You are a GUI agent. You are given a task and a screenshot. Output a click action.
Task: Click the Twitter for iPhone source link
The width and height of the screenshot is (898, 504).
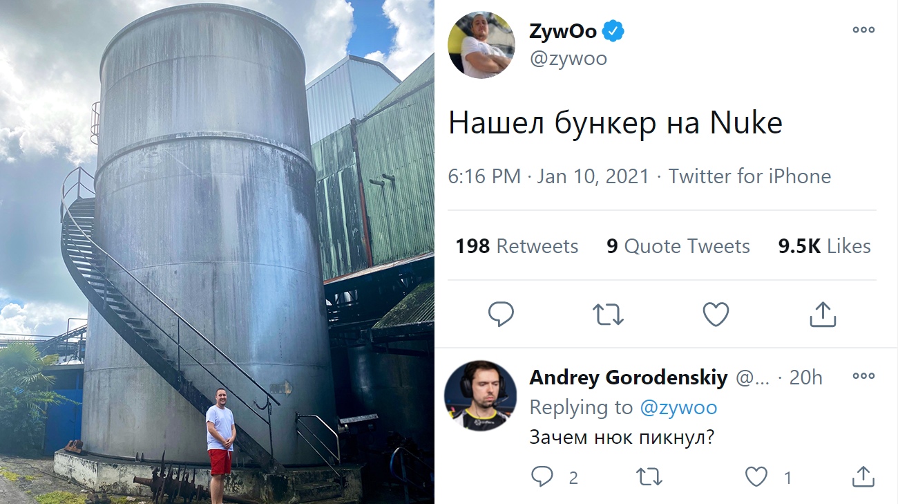(749, 176)
